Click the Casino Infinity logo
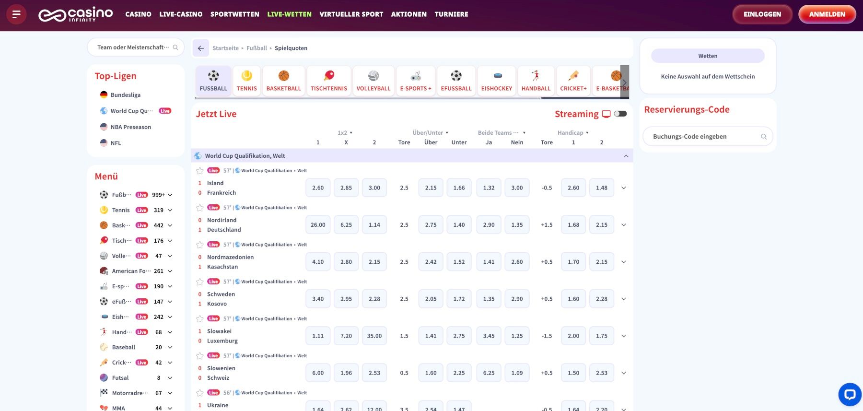 (x=75, y=14)
